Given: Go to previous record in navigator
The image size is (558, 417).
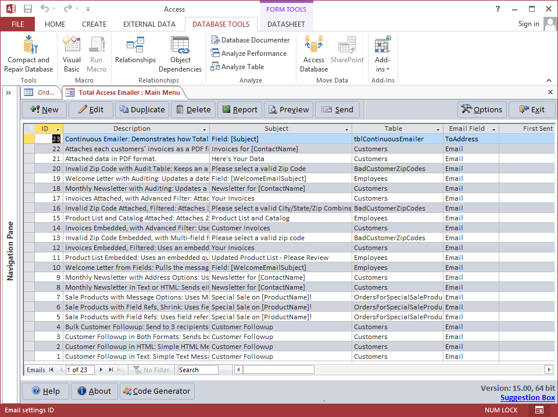Looking at the screenshot, I should (61, 370).
